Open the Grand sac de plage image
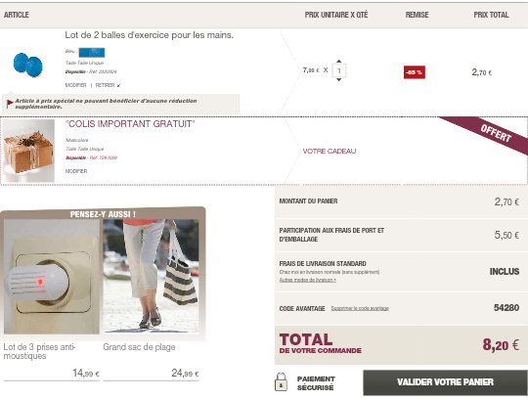Viewport: 528px width, 400px height. pos(151,276)
